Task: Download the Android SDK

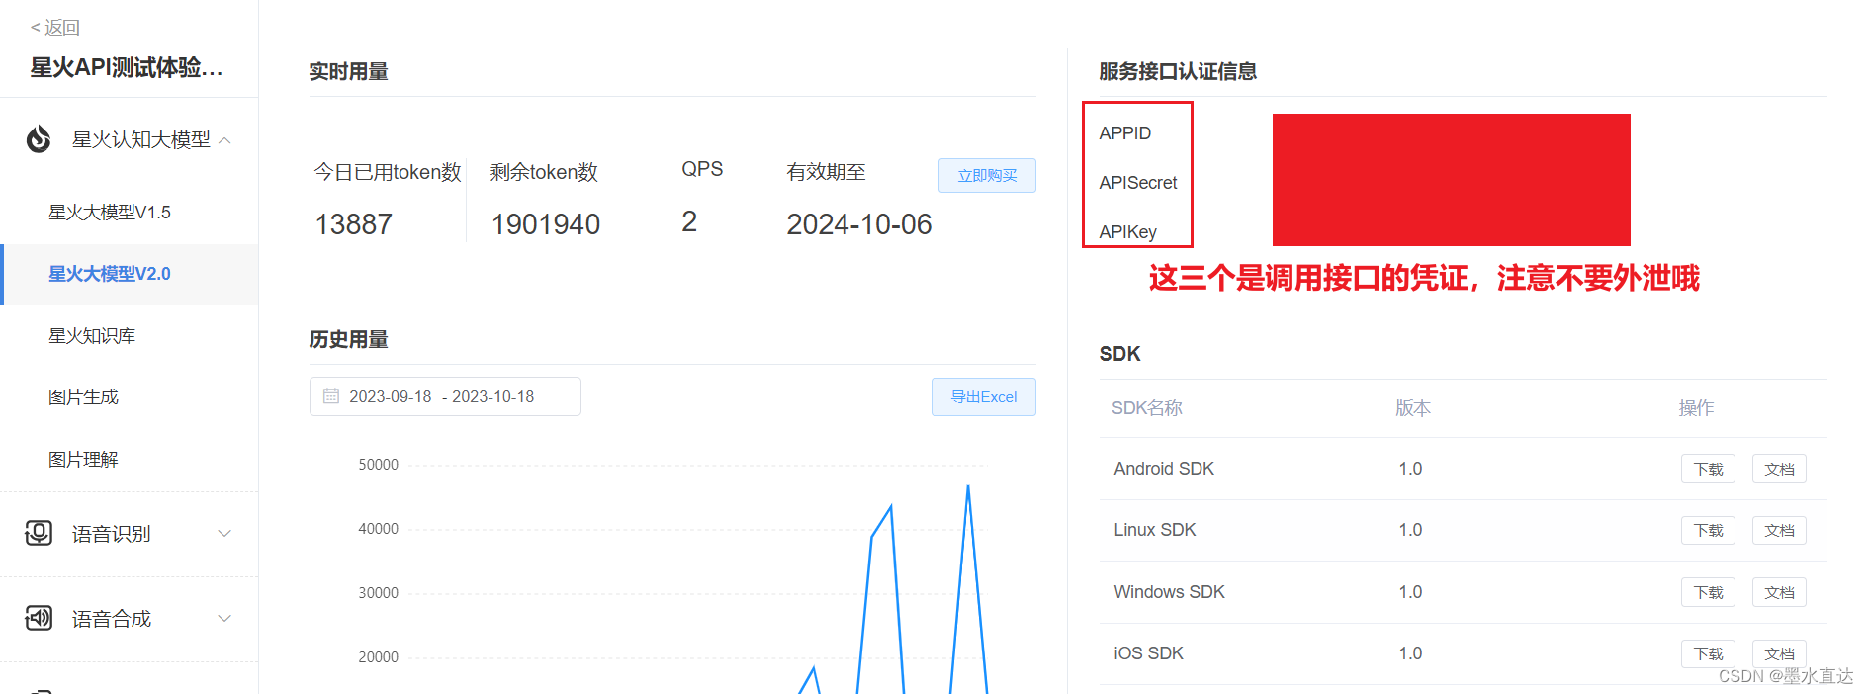Action: (1708, 469)
